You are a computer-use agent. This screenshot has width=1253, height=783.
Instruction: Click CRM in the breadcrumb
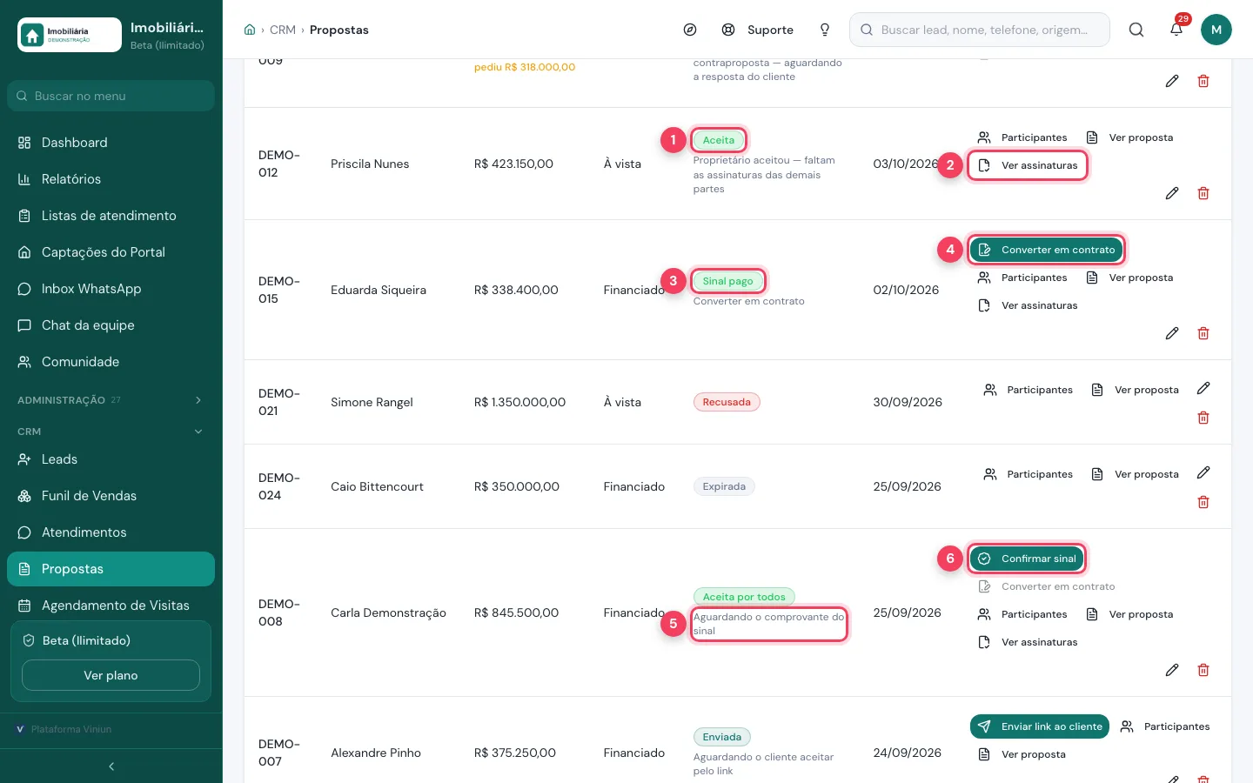point(283,30)
